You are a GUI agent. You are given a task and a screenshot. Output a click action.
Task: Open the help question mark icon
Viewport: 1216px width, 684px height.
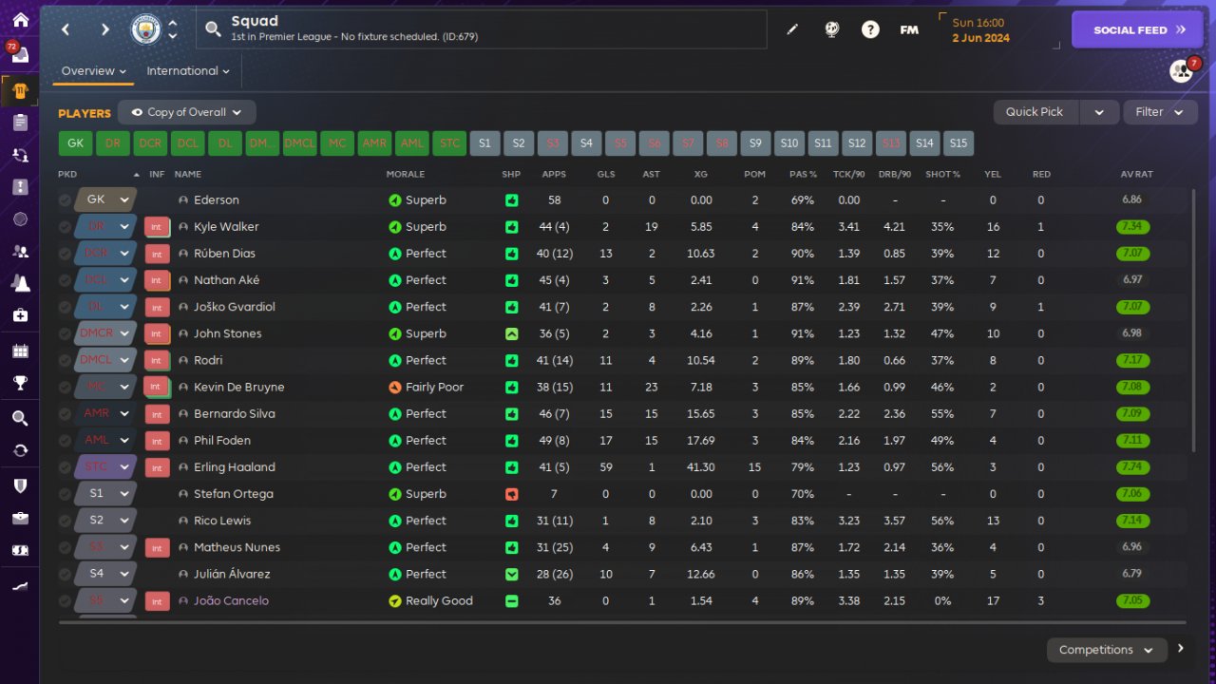870,29
